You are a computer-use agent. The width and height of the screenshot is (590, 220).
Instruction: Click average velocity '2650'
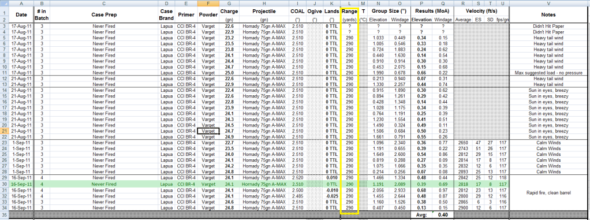click(463, 143)
